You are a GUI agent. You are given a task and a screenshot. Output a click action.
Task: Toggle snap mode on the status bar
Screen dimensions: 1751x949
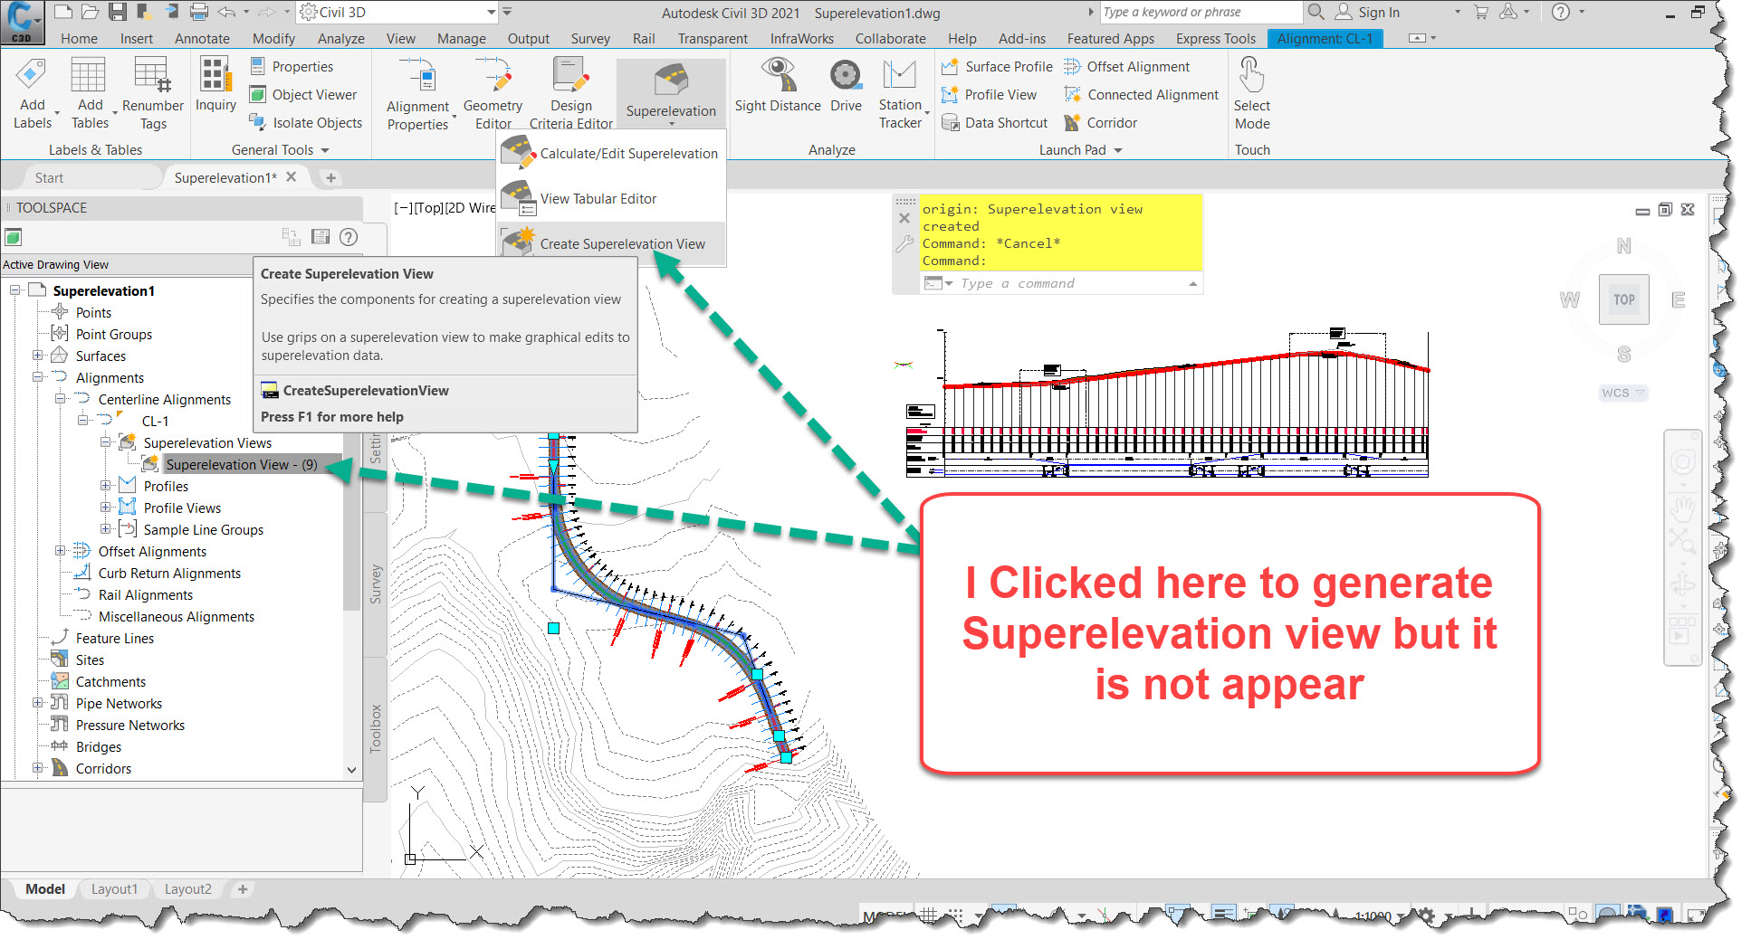pos(956,916)
